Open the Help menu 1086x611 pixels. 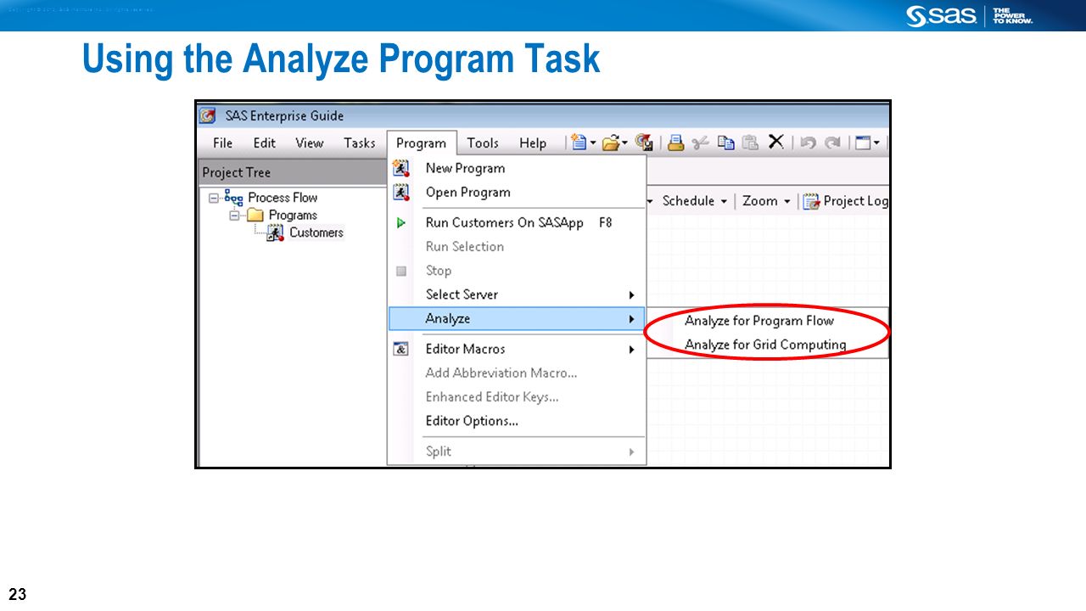pos(533,143)
